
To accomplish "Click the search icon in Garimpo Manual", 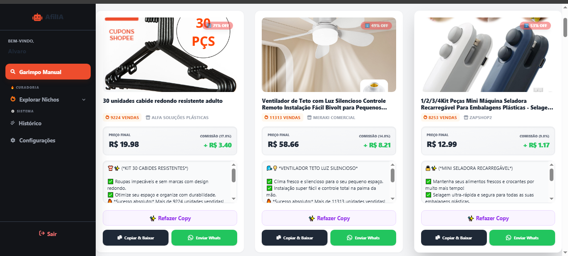I will click(x=13, y=72).
